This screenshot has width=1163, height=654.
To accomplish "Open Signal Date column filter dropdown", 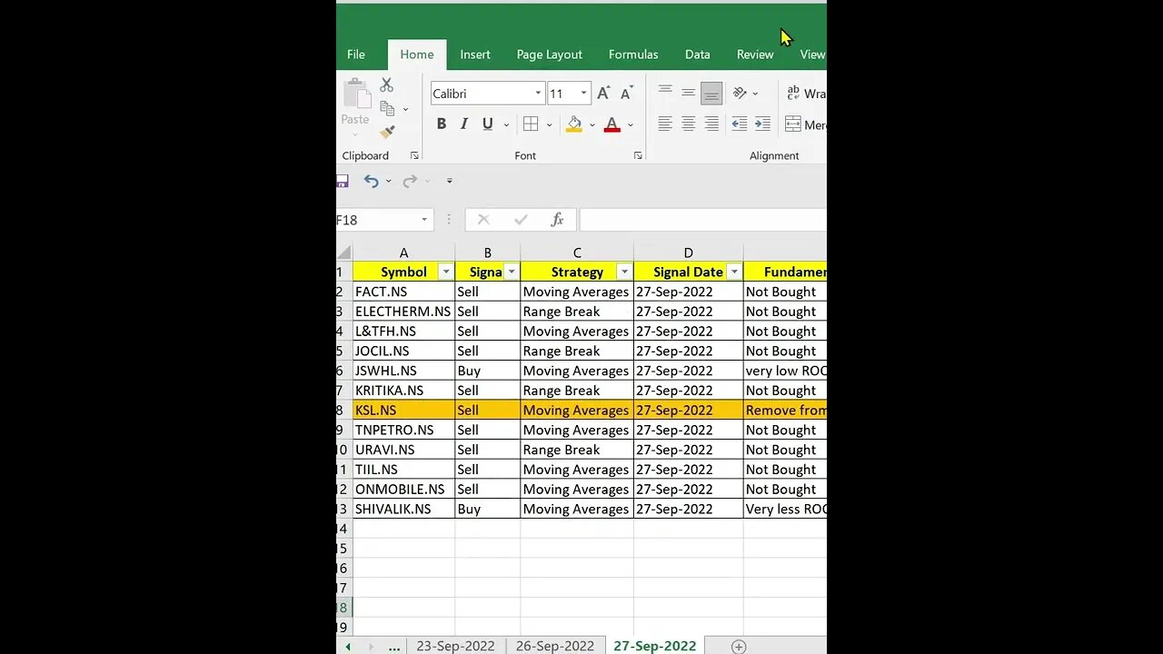I will 733,272.
